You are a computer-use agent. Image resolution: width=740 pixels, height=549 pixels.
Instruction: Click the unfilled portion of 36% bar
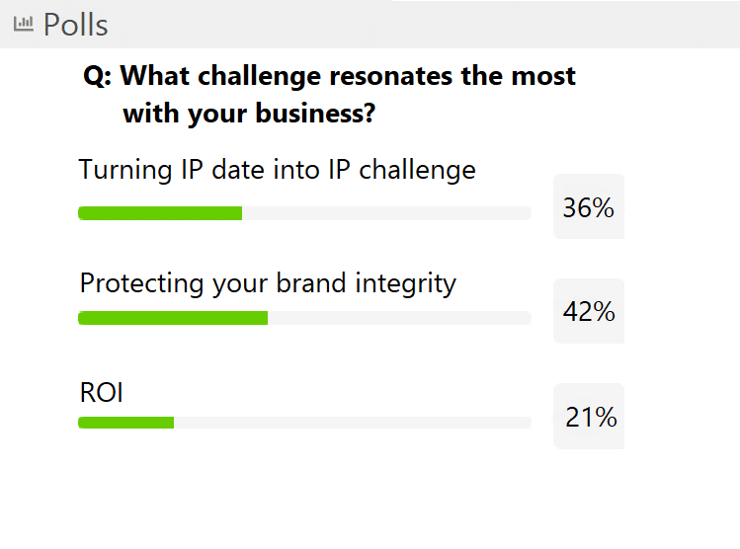[x=386, y=213]
